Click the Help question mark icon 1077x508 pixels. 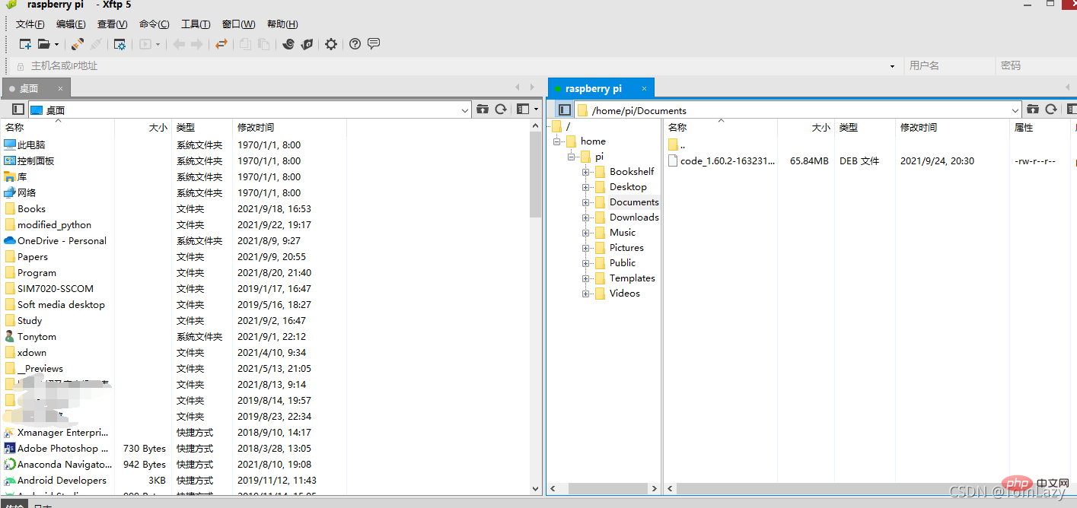355,44
